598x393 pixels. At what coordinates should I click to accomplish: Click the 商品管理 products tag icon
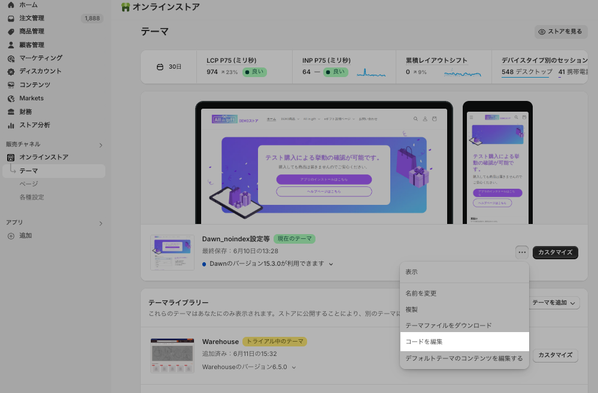click(11, 31)
